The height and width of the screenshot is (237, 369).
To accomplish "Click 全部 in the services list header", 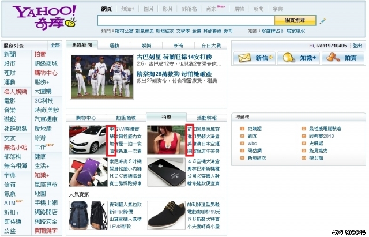I will (55, 45).
